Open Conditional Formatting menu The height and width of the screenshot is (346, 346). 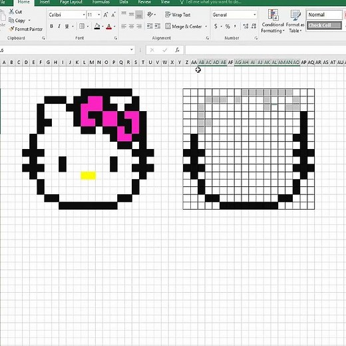click(x=273, y=21)
